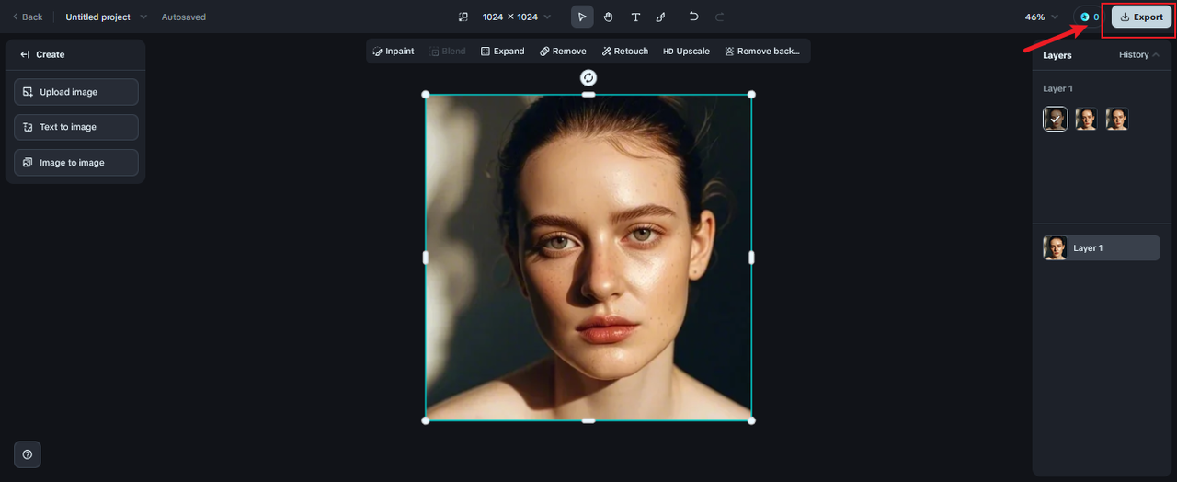Click Upload image
Screen dimensions: 1177x482
(x=76, y=92)
